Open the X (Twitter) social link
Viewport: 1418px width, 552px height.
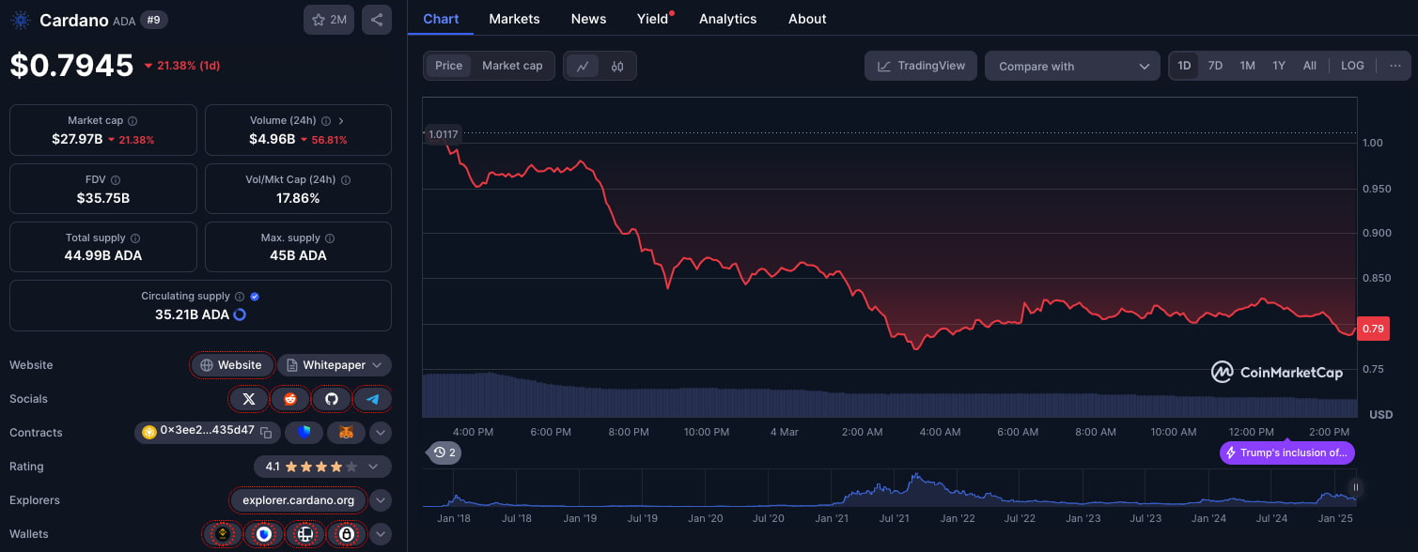[249, 399]
